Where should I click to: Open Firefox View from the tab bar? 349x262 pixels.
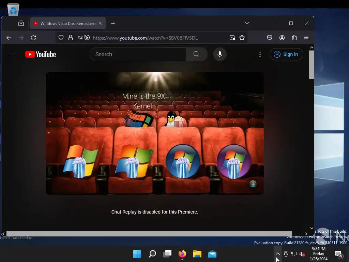[x=21, y=24]
